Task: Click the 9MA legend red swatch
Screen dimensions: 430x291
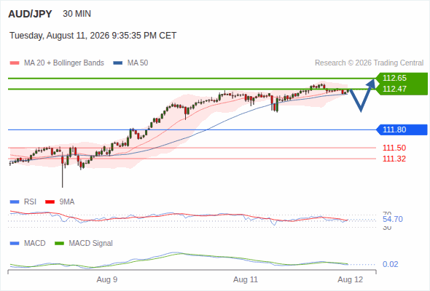Action: [50, 202]
